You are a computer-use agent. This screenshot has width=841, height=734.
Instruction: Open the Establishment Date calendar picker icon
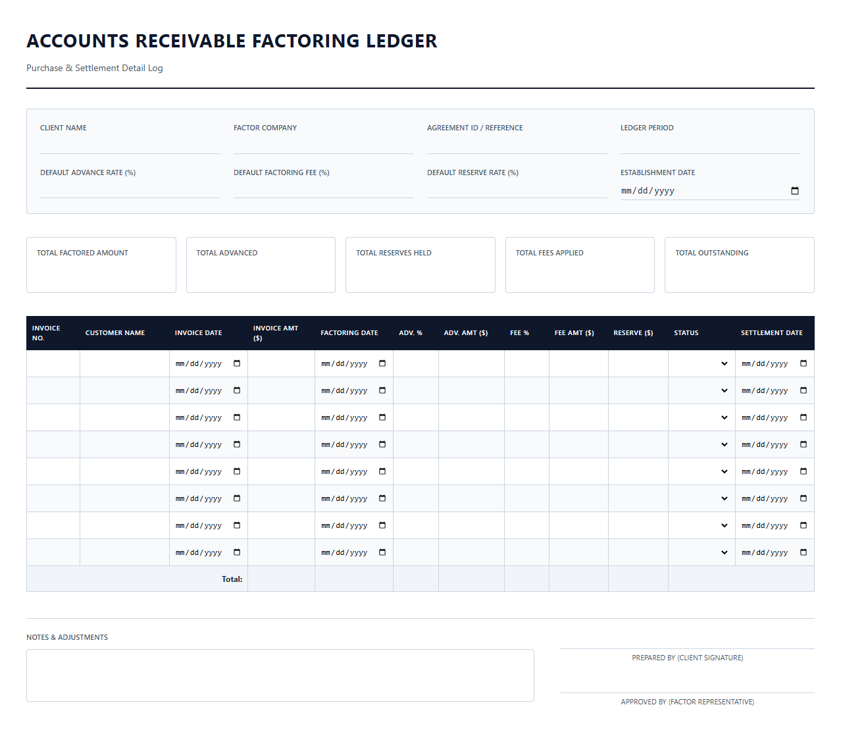pos(795,191)
